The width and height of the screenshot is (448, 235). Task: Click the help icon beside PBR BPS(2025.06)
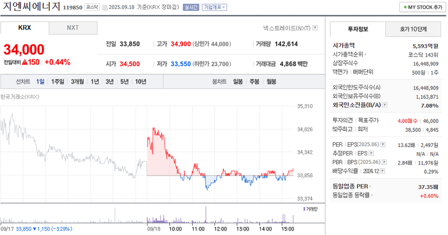click(384, 162)
